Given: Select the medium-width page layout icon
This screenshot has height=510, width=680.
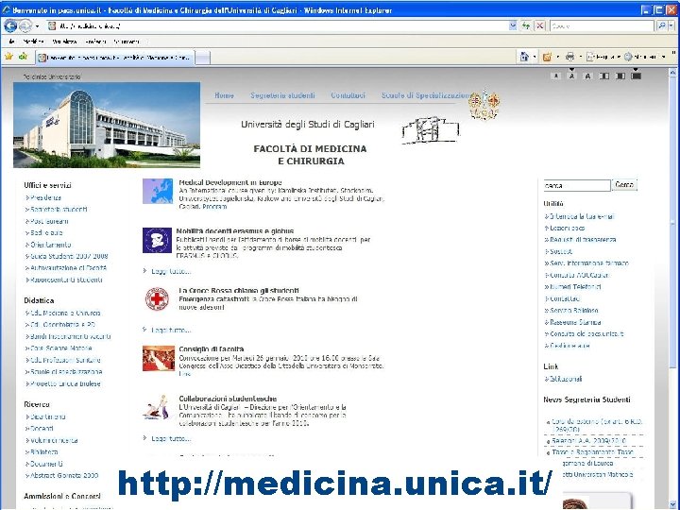Looking at the screenshot, I should [x=620, y=76].
